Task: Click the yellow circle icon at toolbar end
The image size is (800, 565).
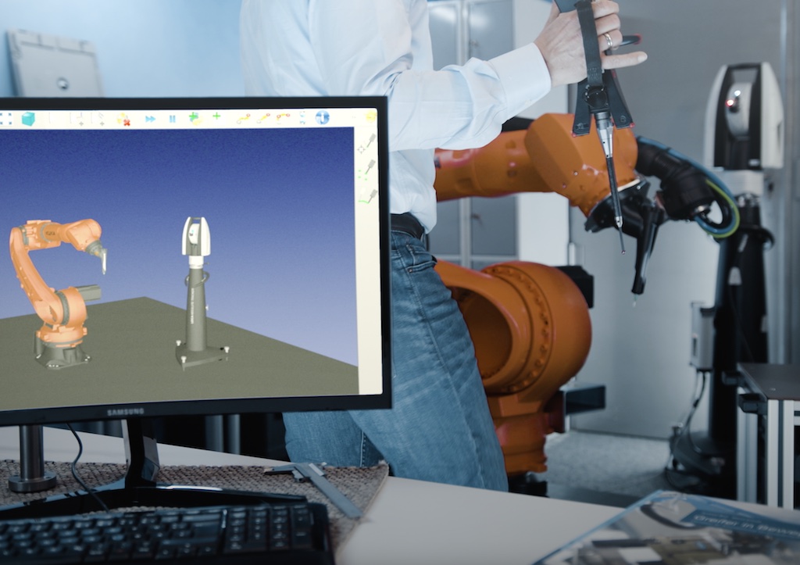Action: tap(370, 116)
